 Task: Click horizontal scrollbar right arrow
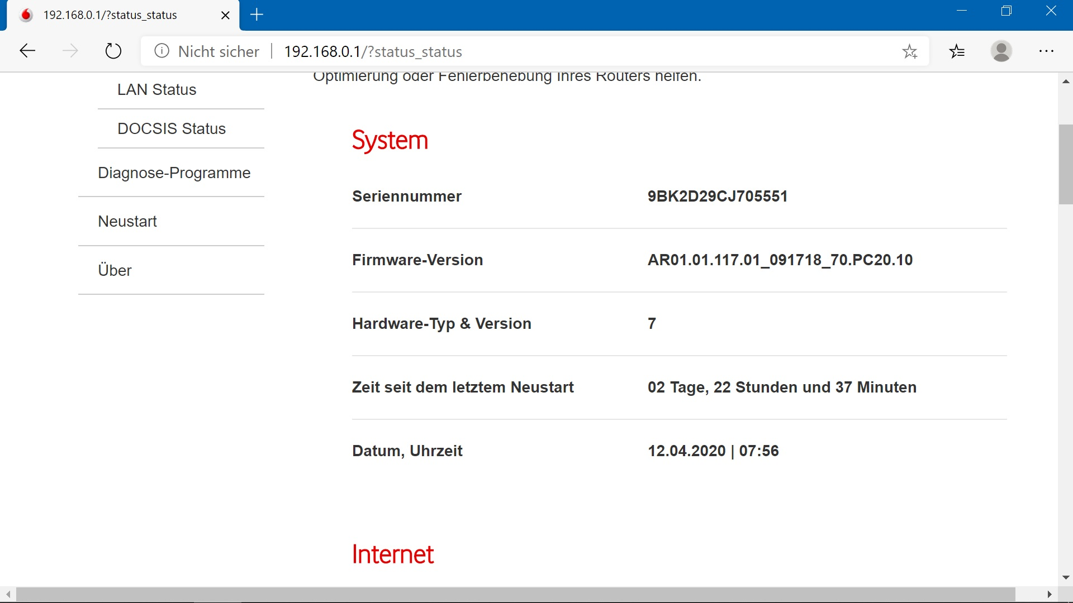point(1050,595)
